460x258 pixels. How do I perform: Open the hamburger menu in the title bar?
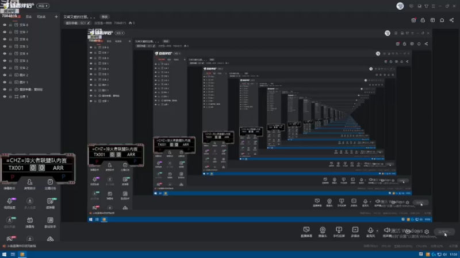point(434,6)
